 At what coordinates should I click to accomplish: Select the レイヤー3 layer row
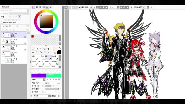point(14,54)
